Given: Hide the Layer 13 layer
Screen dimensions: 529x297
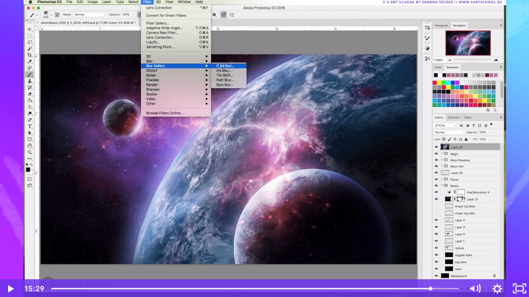Looking at the screenshot, I should [436, 199].
